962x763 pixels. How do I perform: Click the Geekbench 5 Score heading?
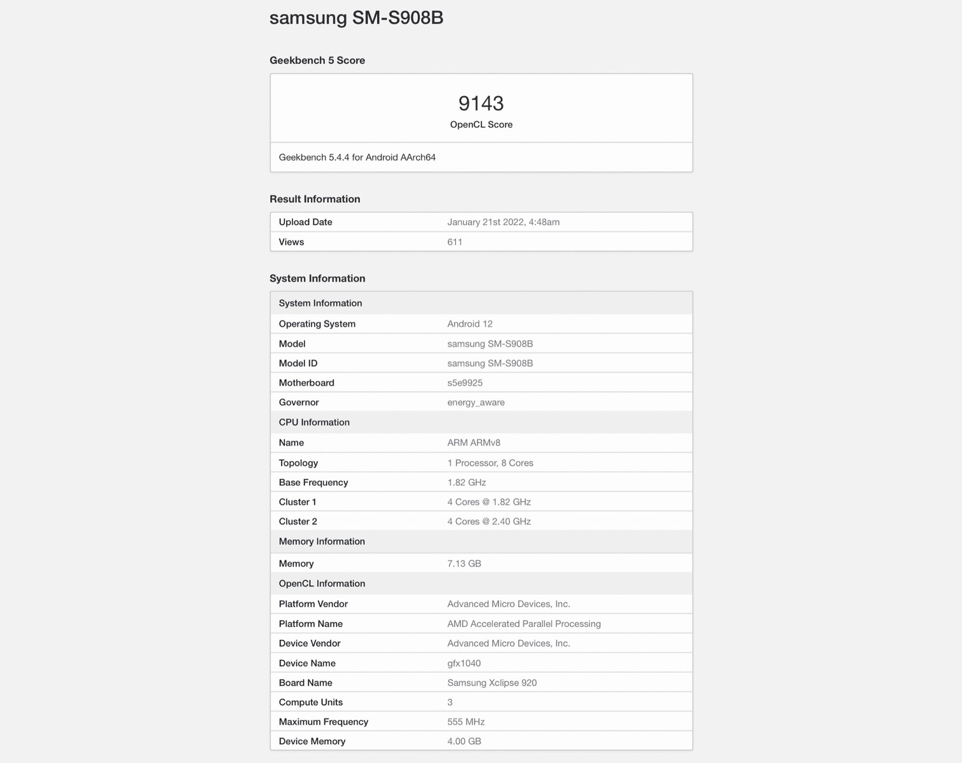pos(317,60)
